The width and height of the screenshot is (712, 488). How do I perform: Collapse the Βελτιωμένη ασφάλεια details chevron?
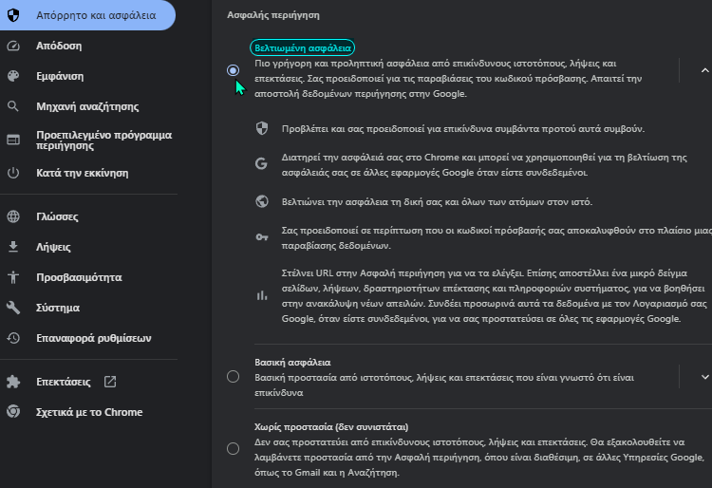click(x=704, y=70)
